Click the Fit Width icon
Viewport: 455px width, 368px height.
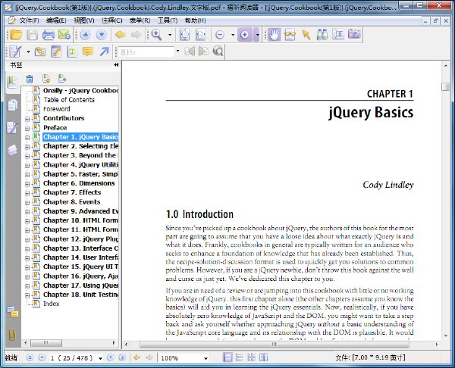click(x=200, y=35)
